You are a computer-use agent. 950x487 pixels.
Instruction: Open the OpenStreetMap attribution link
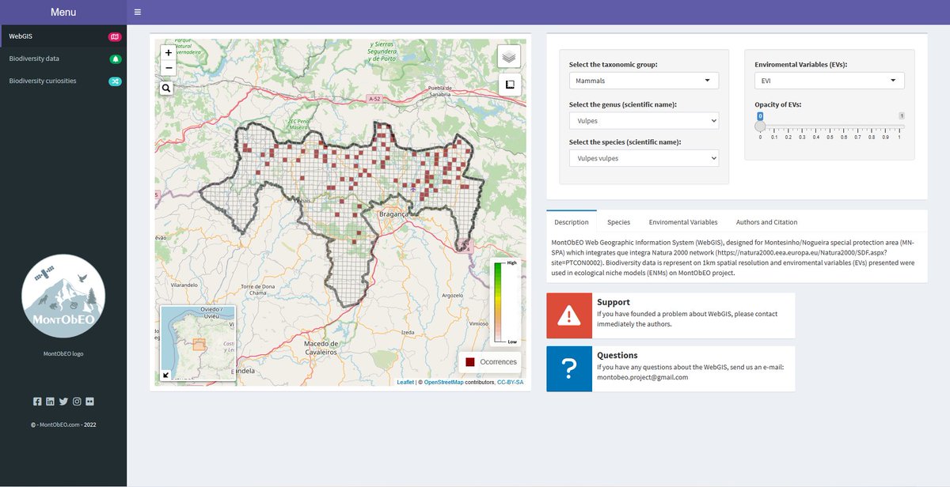point(444,382)
